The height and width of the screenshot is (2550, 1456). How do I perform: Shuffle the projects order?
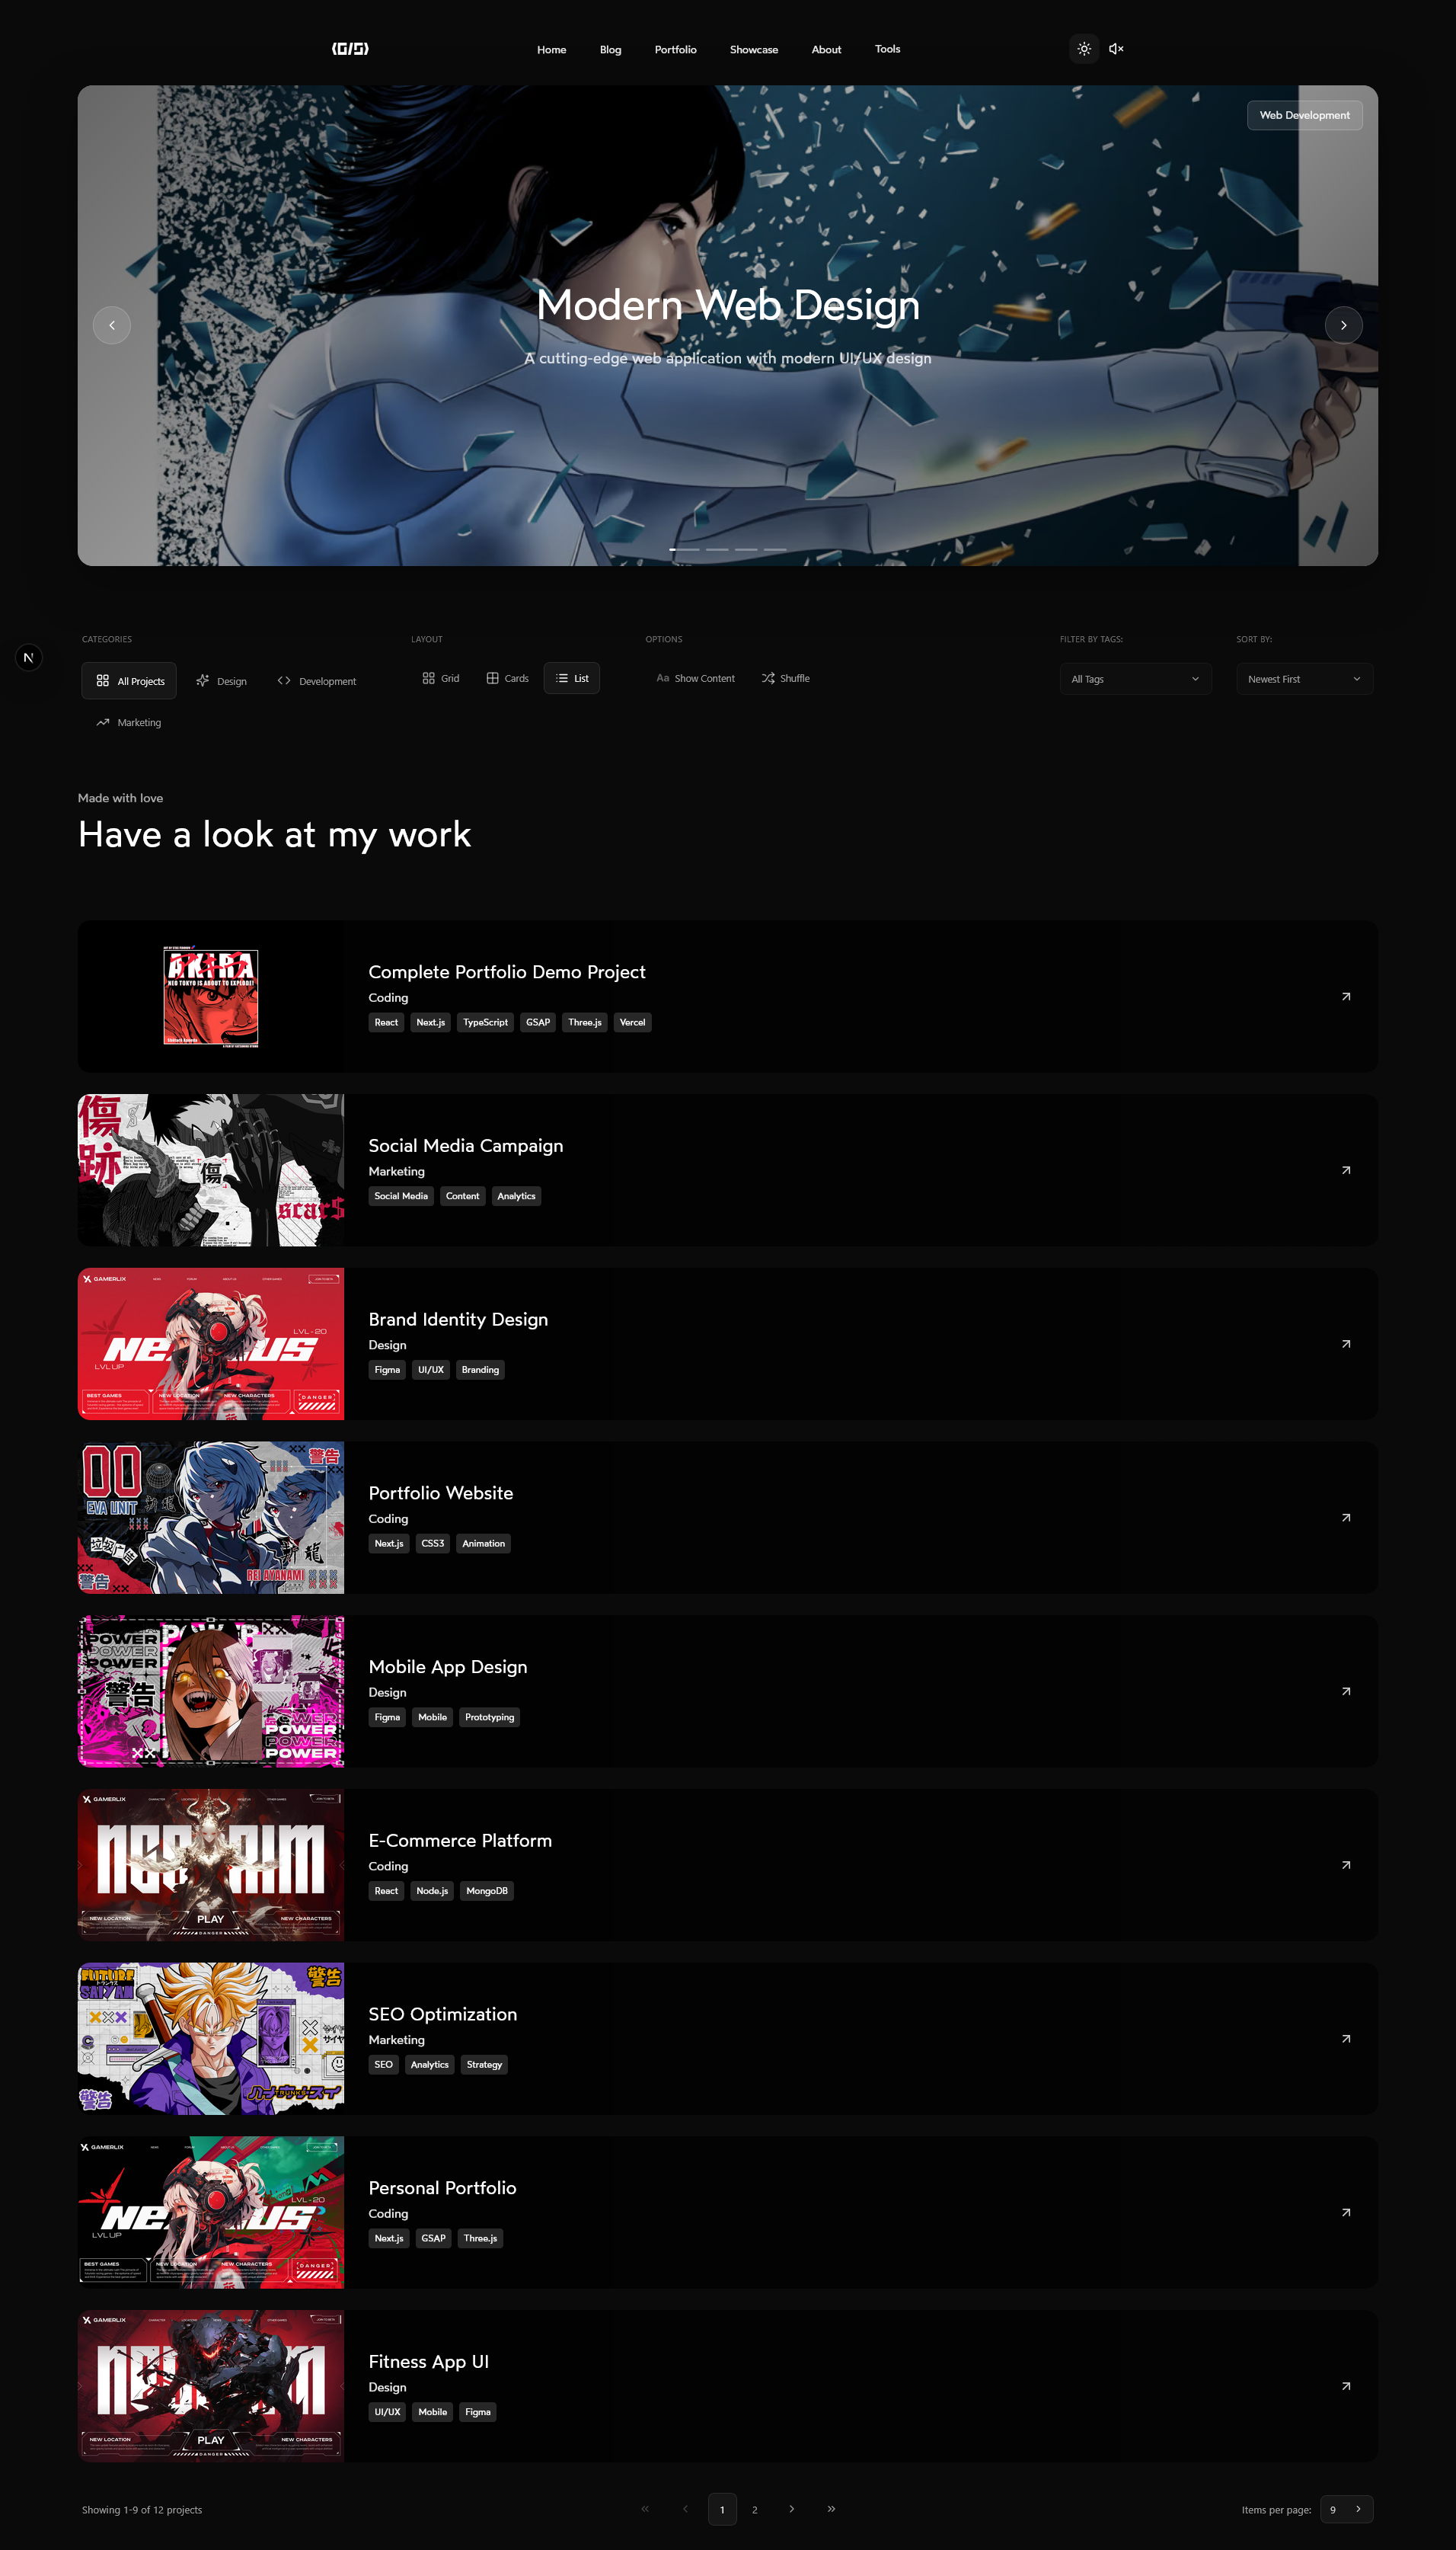[x=785, y=678]
